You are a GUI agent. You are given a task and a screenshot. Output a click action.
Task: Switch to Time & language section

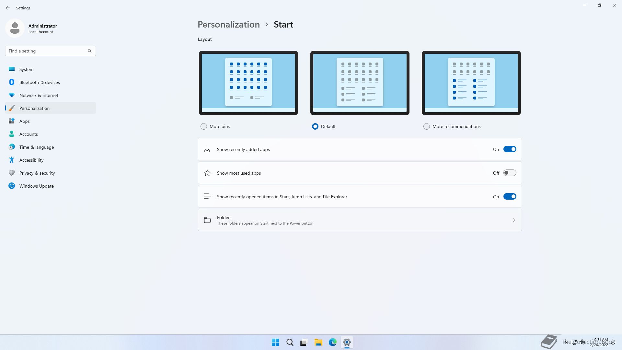click(36, 147)
